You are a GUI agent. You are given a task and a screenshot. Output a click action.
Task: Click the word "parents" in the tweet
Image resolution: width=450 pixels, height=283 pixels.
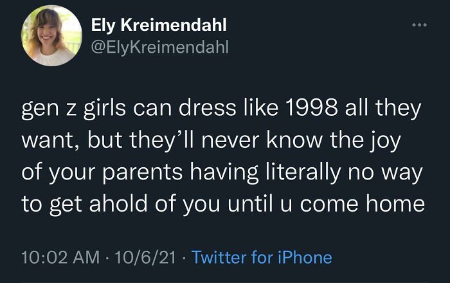tap(143, 173)
